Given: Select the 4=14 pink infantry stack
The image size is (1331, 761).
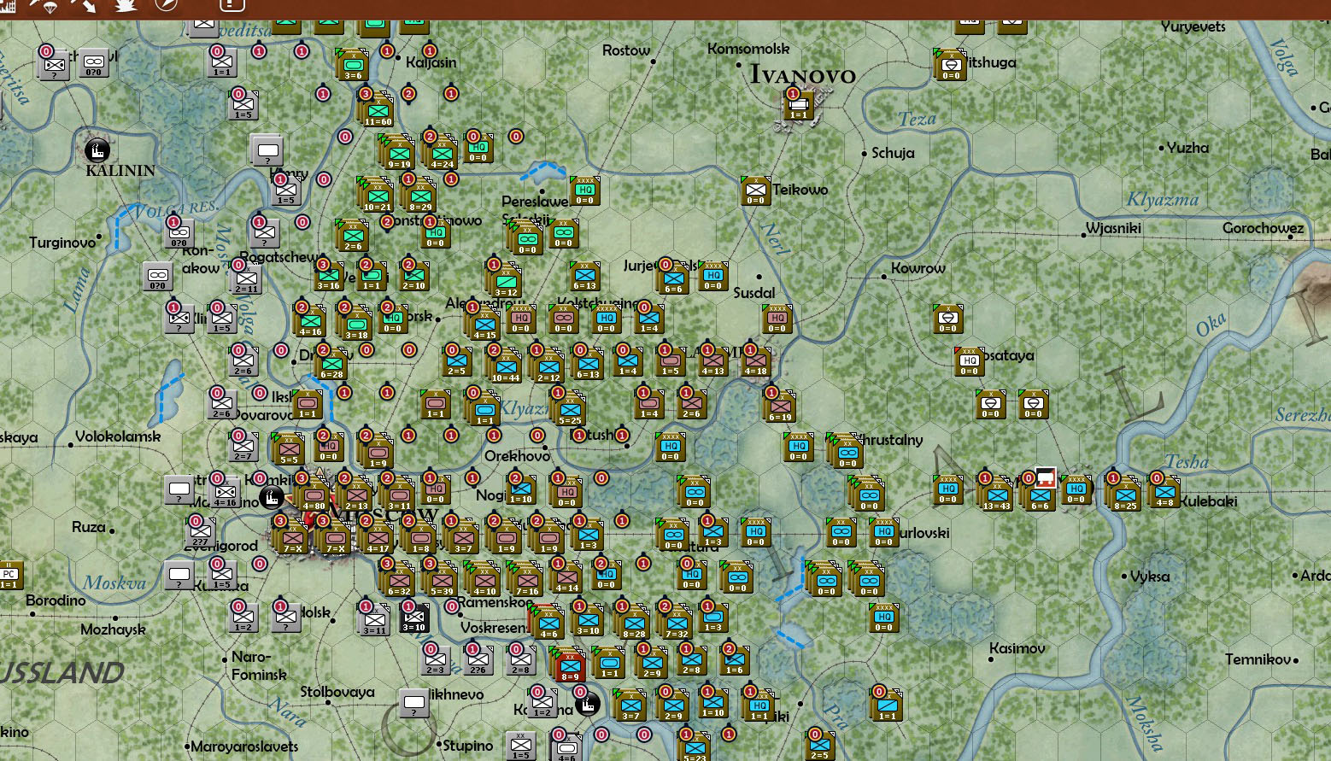Looking at the screenshot, I should (568, 578).
